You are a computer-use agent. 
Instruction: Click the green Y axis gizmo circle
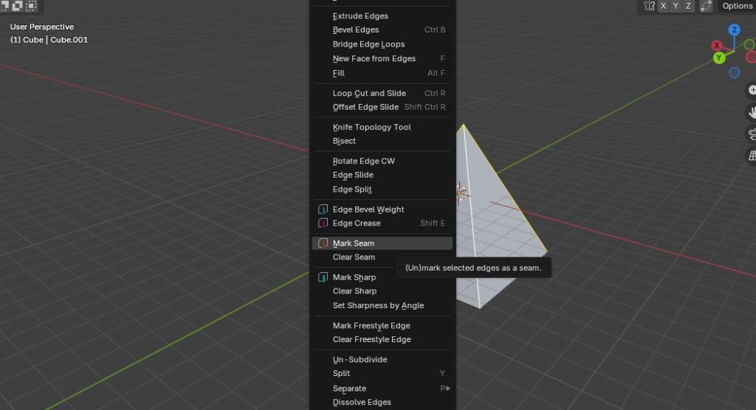point(719,58)
